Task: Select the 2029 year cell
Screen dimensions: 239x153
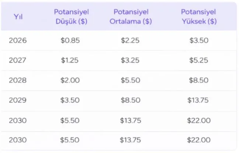Action: [x=18, y=100]
